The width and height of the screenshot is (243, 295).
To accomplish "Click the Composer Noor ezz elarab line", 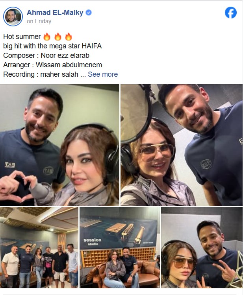I will 46,55.
